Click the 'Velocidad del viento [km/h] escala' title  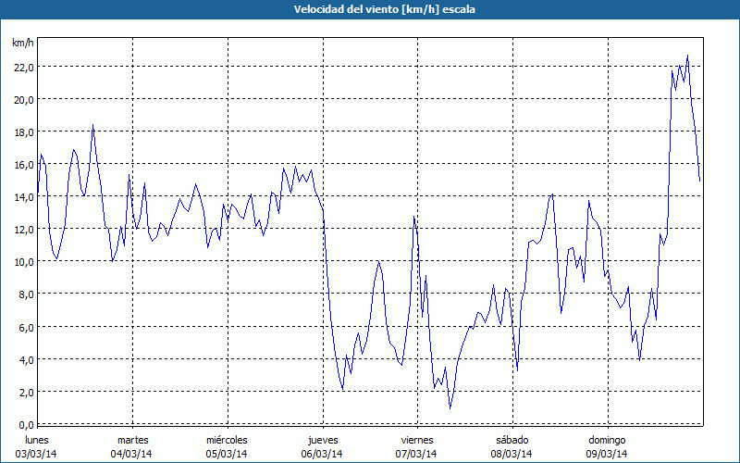tap(370, 9)
